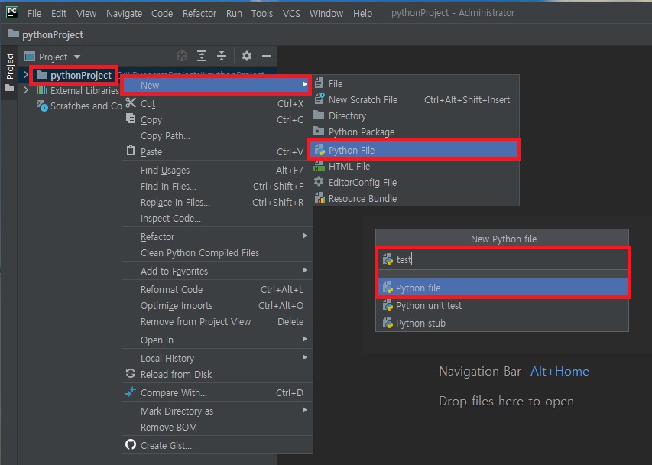Choose Inspect Code from context menu
Screen dimensions: 652x465
pyautogui.click(x=217, y=219)
